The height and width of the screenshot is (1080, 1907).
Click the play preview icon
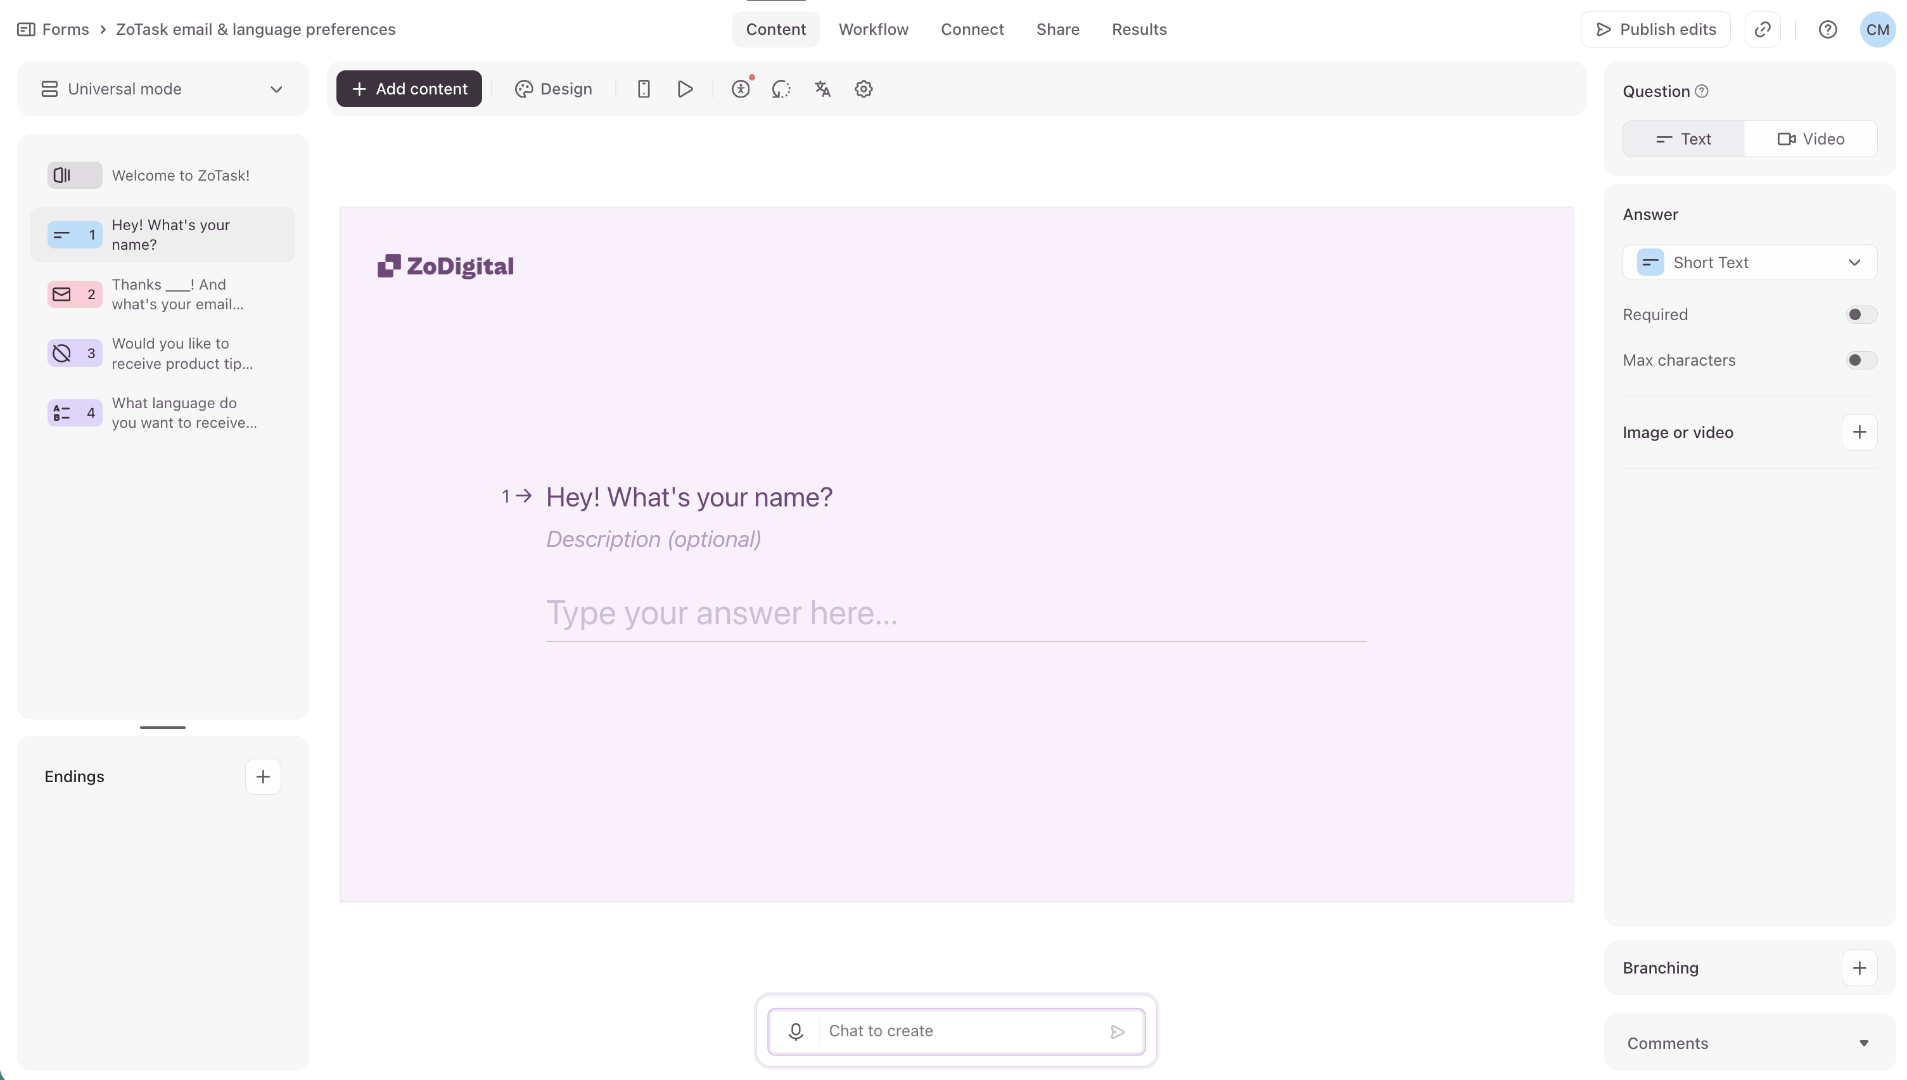685,89
